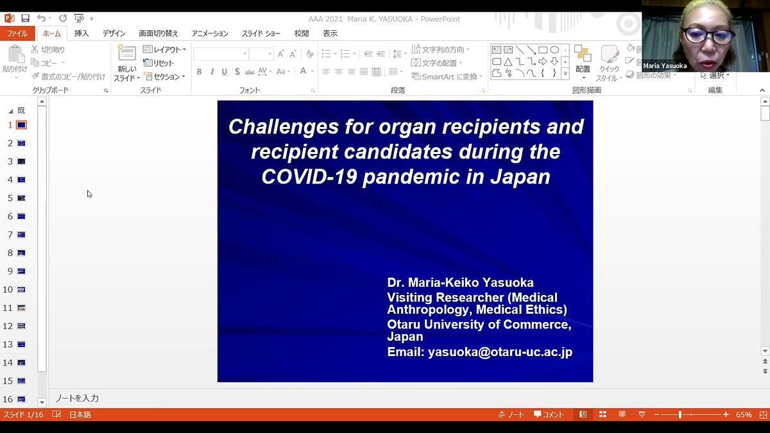Image resolution: width=770 pixels, height=433 pixels.
Task: Switch to Slide Sorter view in status bar
Action: pos(603,415)
